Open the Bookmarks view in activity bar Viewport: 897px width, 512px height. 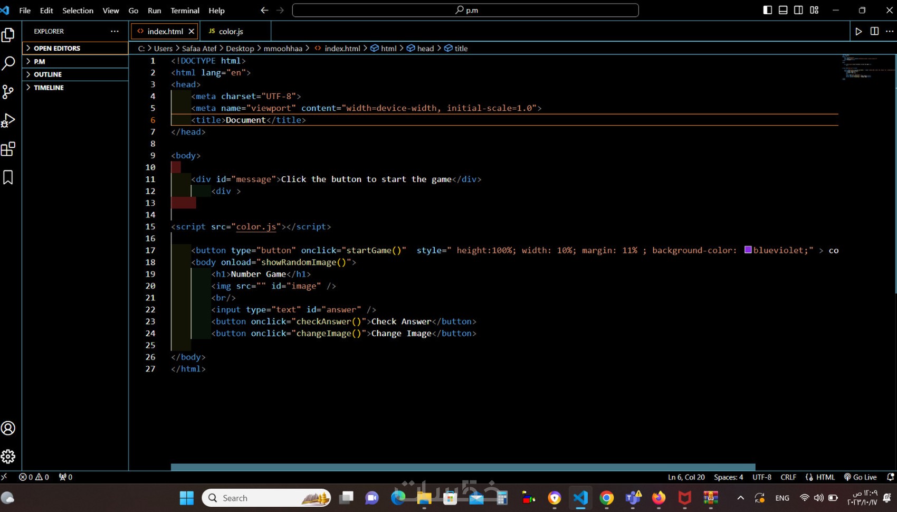tap(8, 177)
